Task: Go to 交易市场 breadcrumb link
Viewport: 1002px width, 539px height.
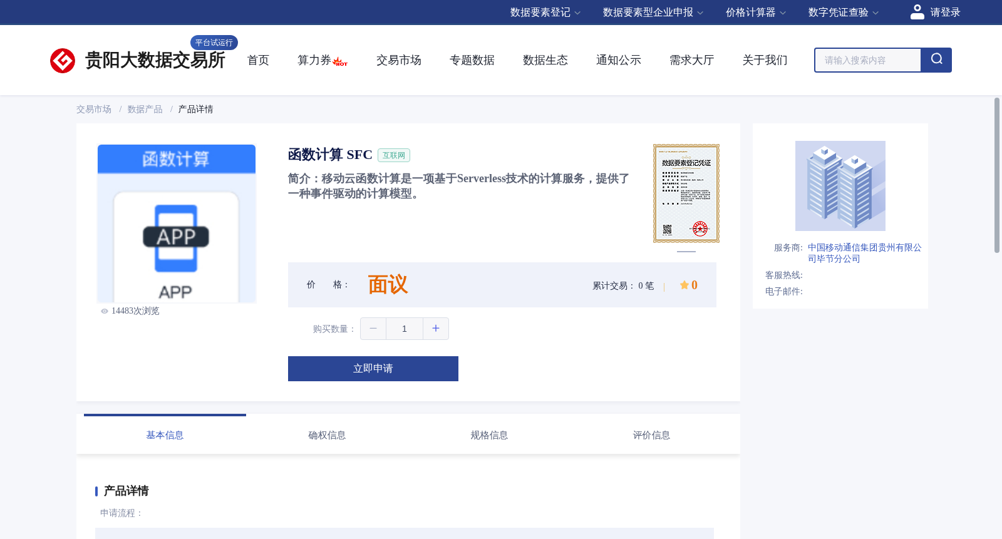Action: click(x=94, y=110)
